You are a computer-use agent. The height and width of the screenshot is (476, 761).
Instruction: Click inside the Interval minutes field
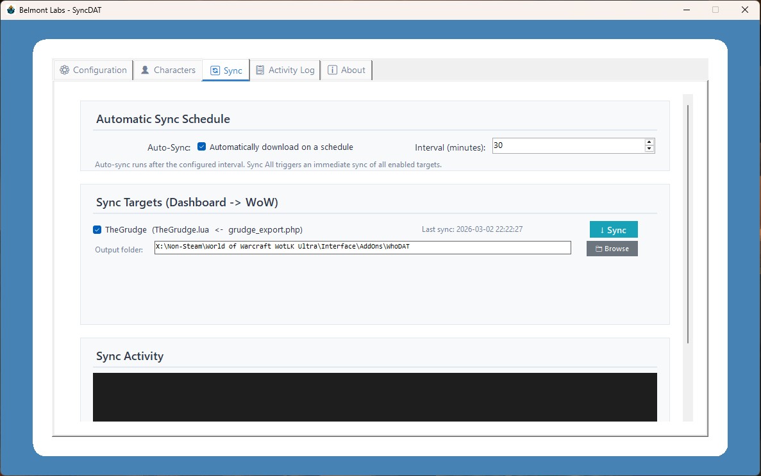tap(567, 146)
